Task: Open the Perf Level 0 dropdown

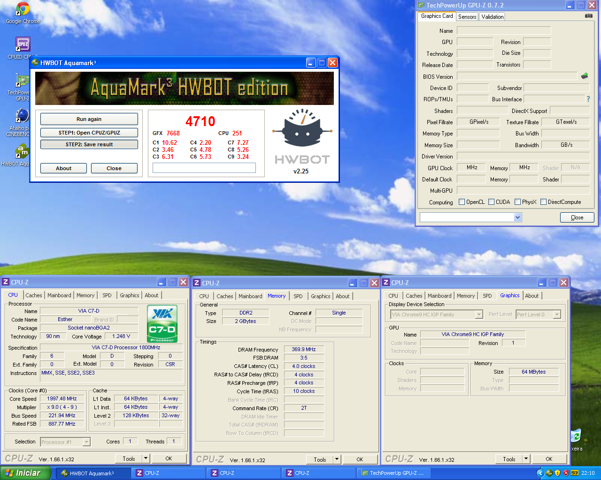Action: click(557, 315)
